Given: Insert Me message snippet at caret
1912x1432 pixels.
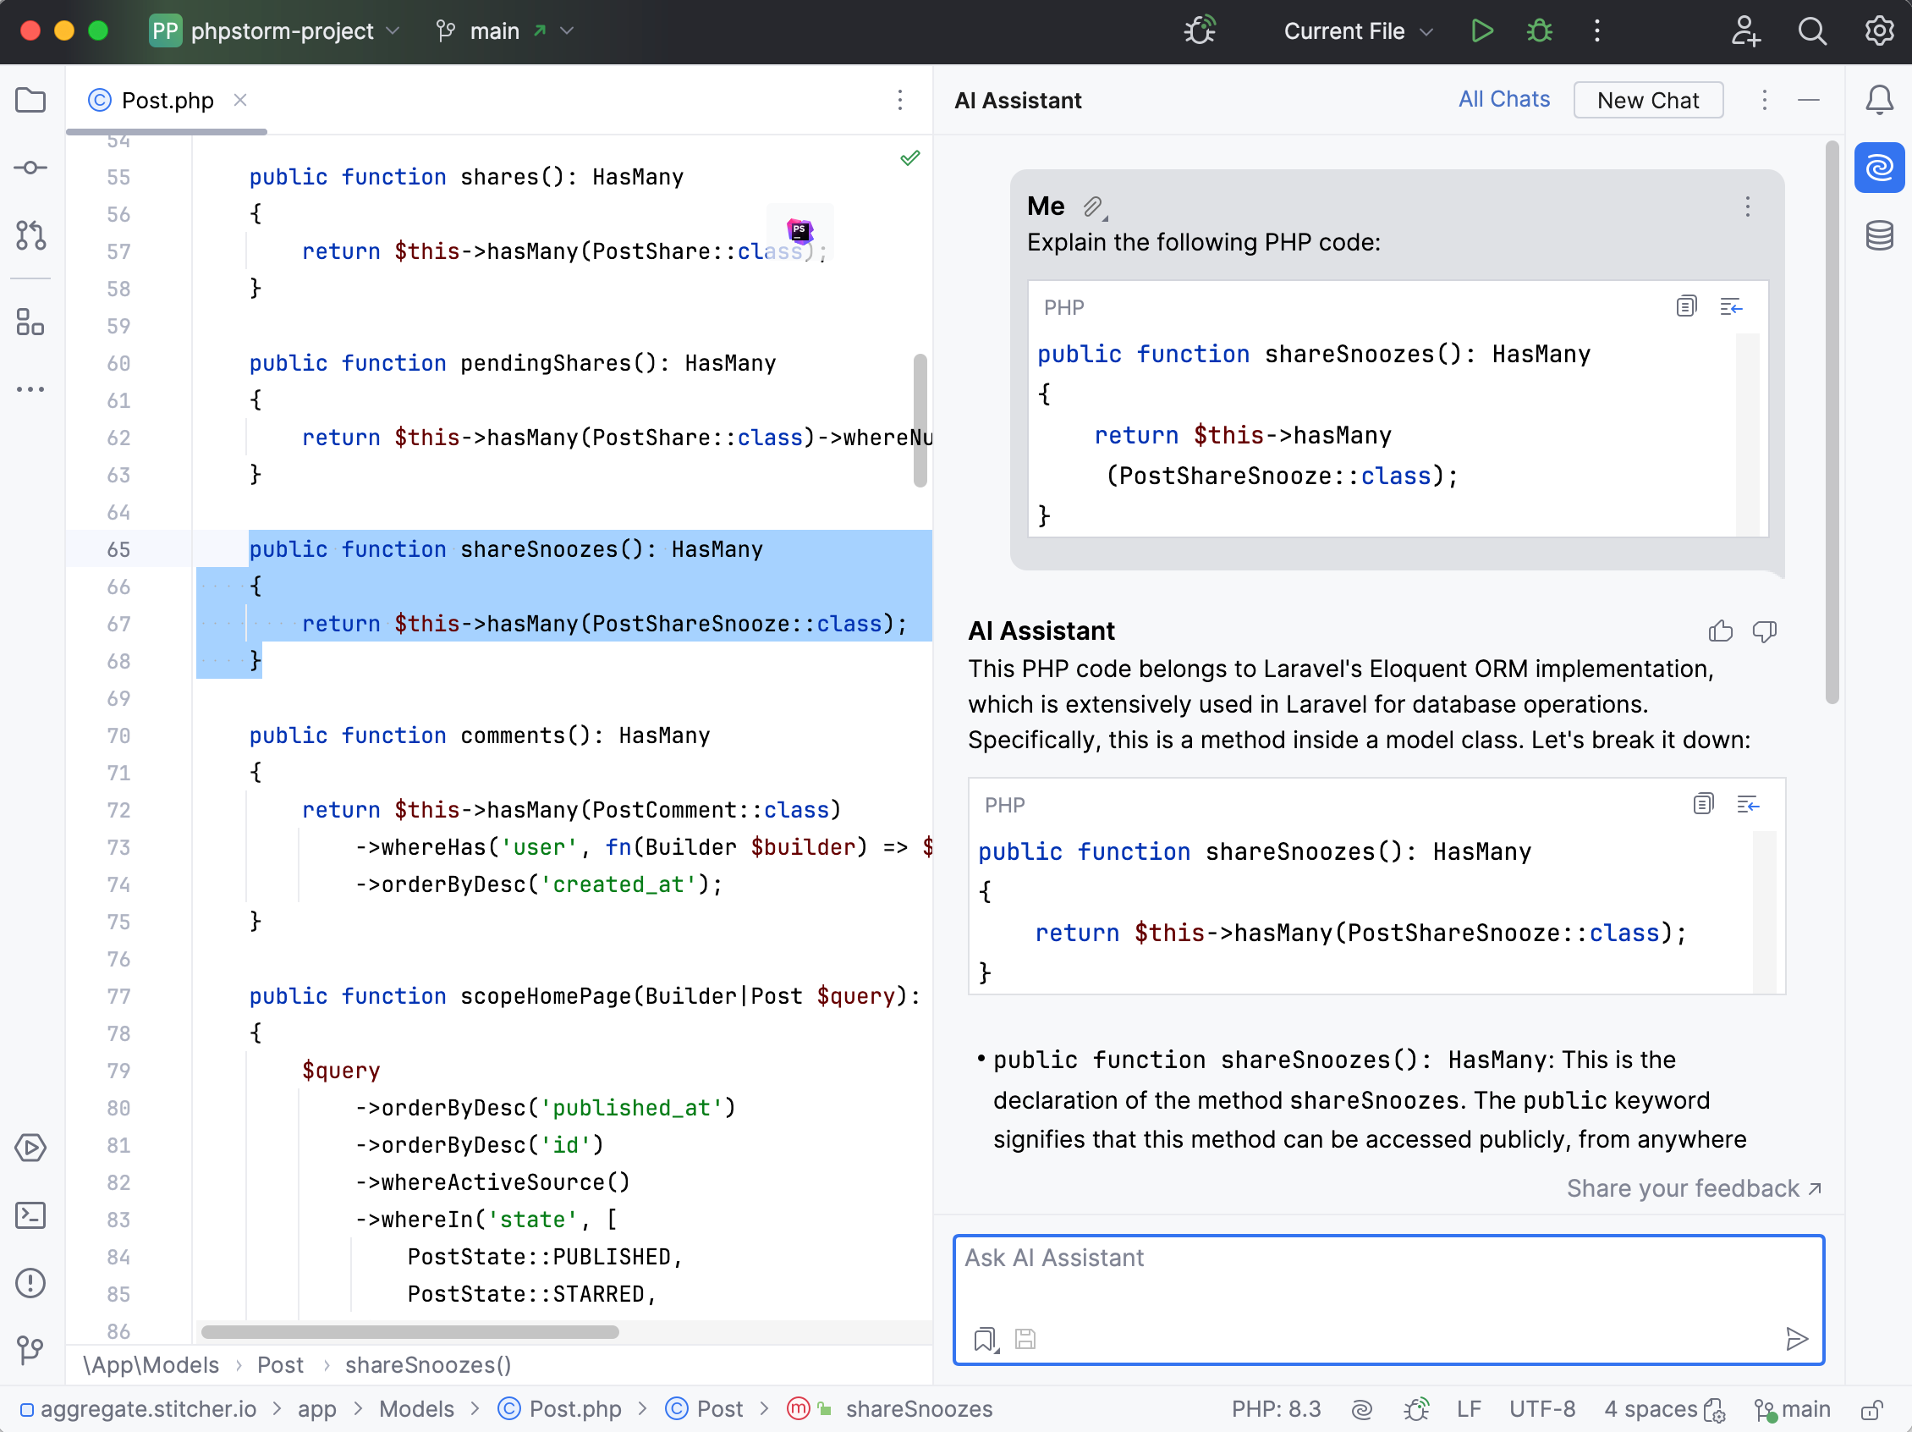Looking at the screenshot, I should [1731, 306].
